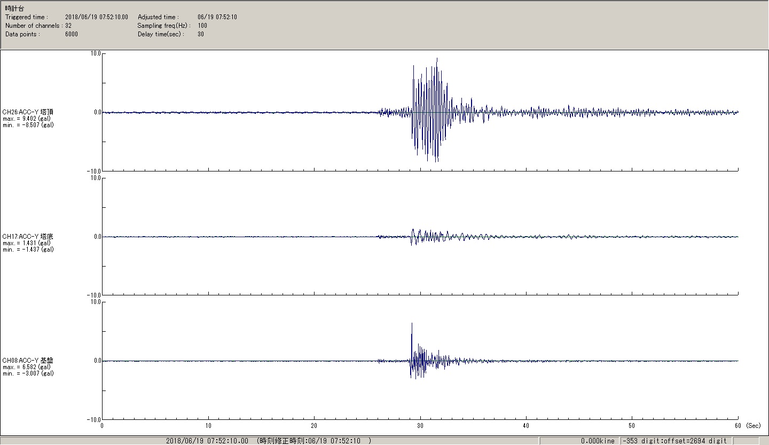Click the Delay time value 30
Image resolution: width=769 pixels, height=445 pixels.
201,34
